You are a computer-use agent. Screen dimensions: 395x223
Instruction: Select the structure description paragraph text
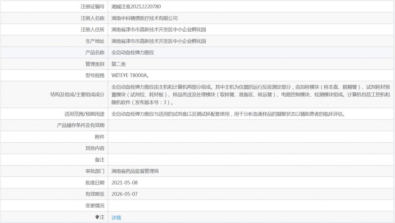pyautogui.click(x=251, y=95)
